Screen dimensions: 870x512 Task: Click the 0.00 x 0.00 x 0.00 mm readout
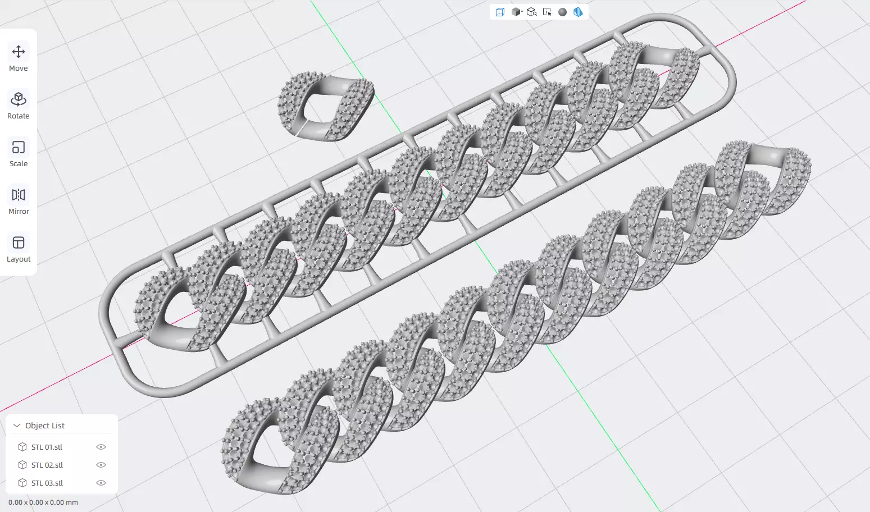pos(43,502)
